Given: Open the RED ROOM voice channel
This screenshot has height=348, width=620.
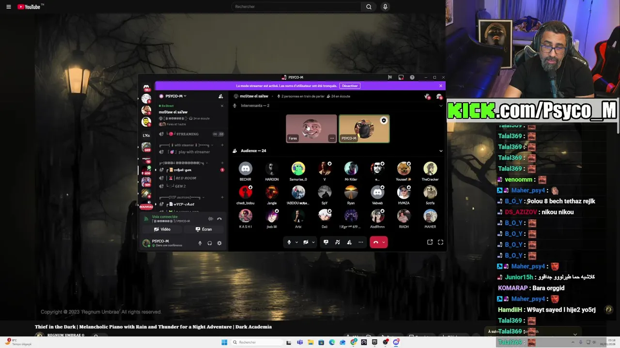Looking at the screenshot, I should click(191, 178).
